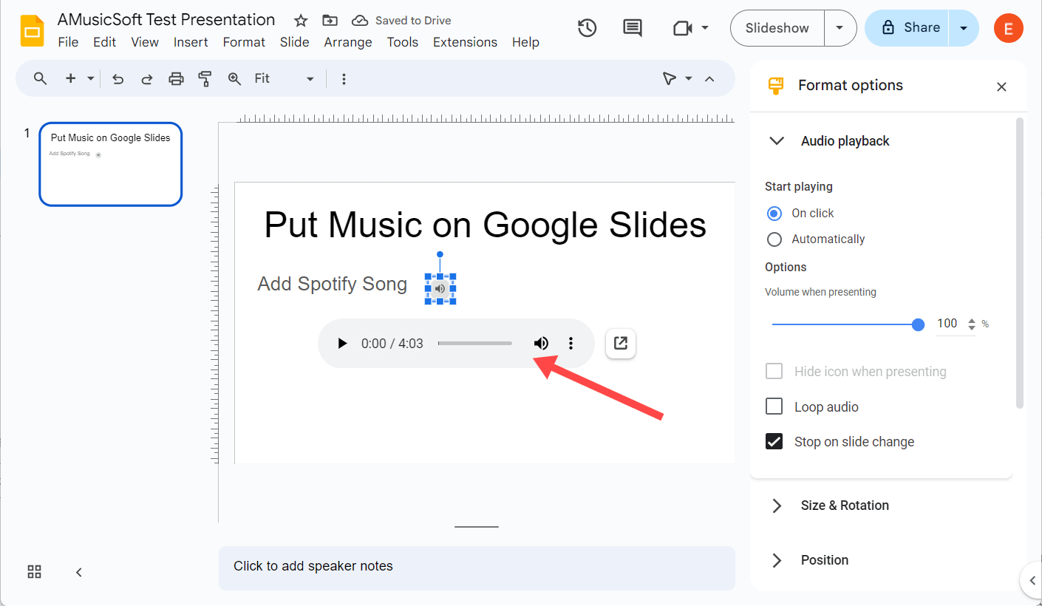1042x606 pixels.
Task: Select slide 1 thumbnail in filmstrip
Action: pos(111,164)
